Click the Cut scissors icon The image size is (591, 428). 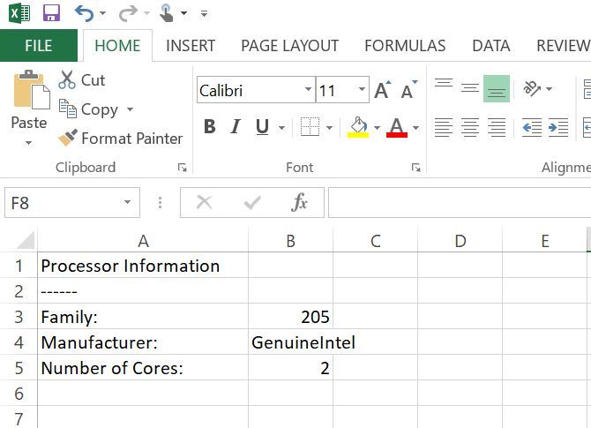[68, 80]
